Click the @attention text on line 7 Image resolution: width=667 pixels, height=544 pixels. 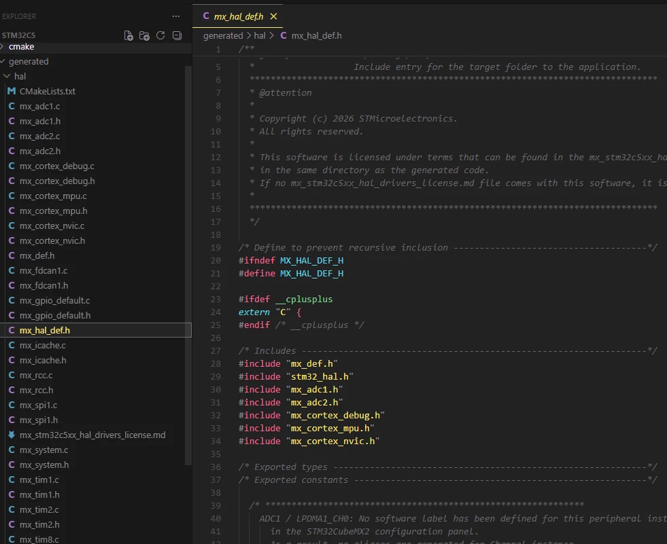pyautogui.click(x=286, y=92)
